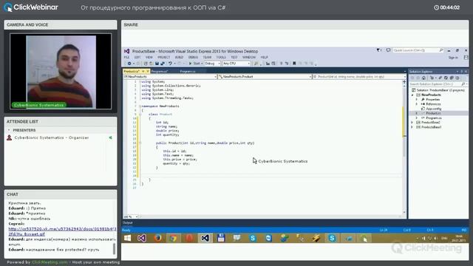473x266 pixels.
Task: Click the Solution Explorer pin icon
Action: [461, 72]
